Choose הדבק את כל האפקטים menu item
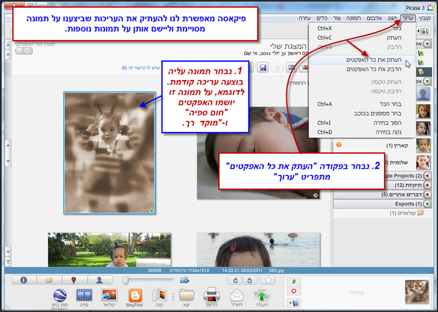 (362, 69)
